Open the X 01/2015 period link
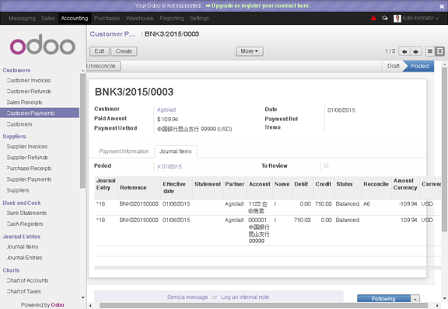The height and width of the screenshot is (309, 448). (x=169, y=167)
